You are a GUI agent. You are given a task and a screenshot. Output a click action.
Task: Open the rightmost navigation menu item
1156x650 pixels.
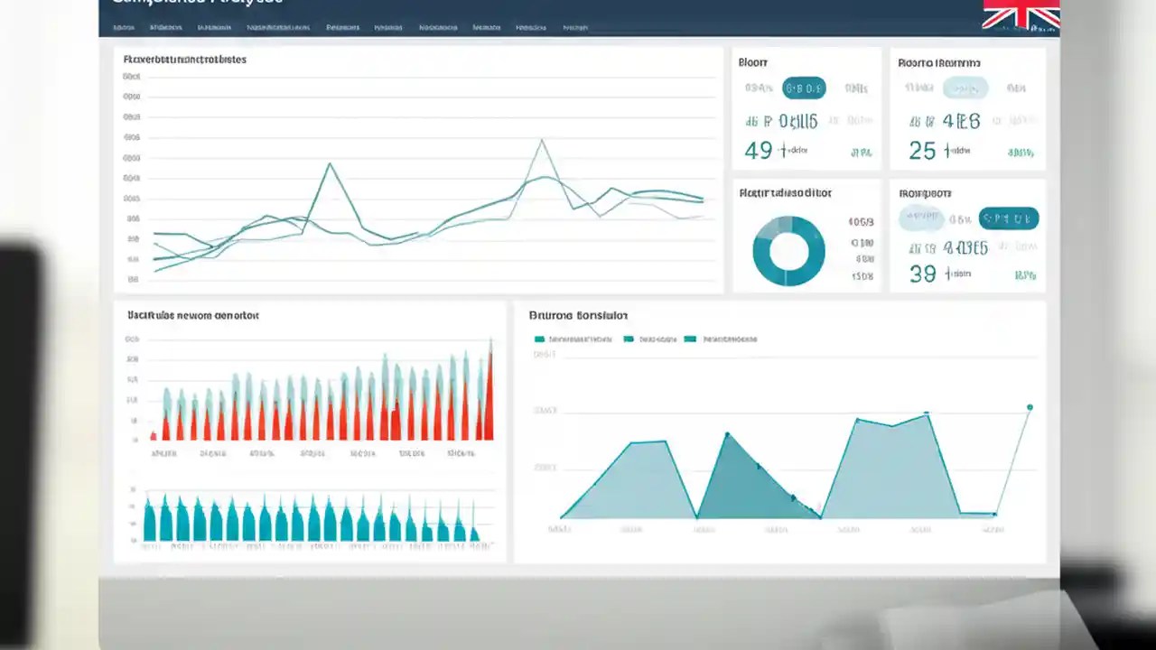coord(575,27)
